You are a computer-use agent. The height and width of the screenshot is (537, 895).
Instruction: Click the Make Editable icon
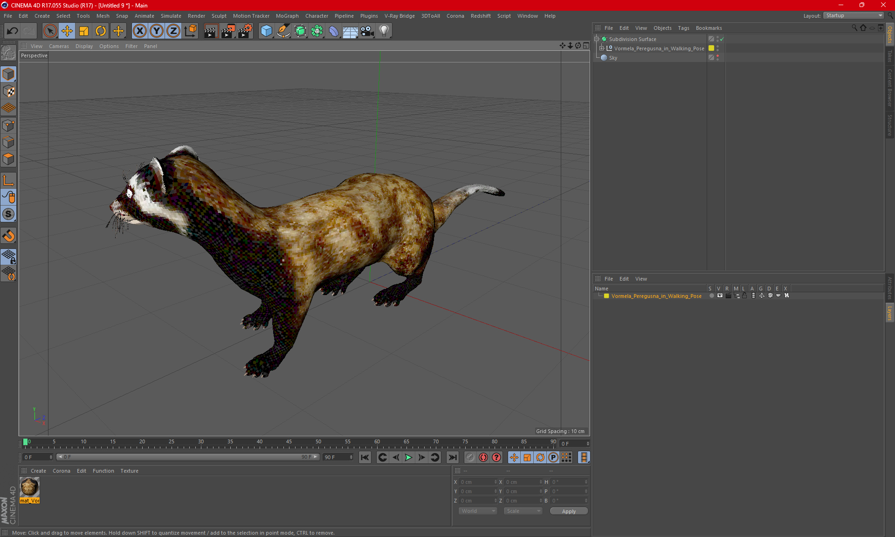tap(8, 53)
